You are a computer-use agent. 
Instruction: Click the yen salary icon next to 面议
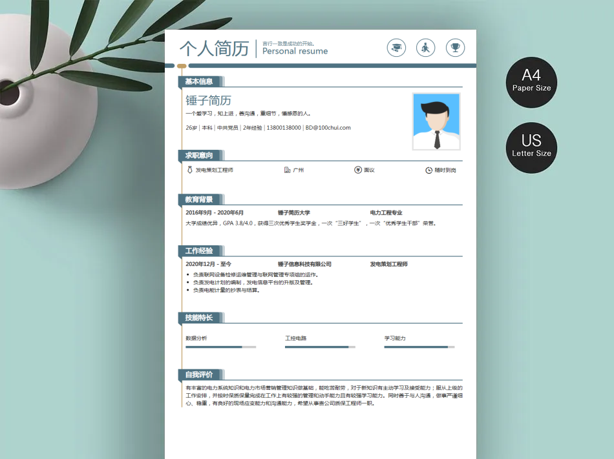[x=358, y=170]
